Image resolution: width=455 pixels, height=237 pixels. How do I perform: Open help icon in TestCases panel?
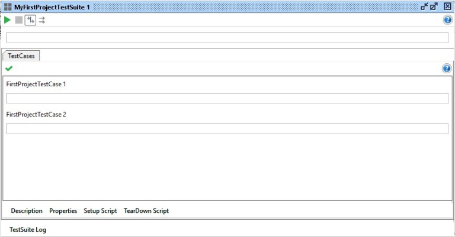click(x=447, y=69)
